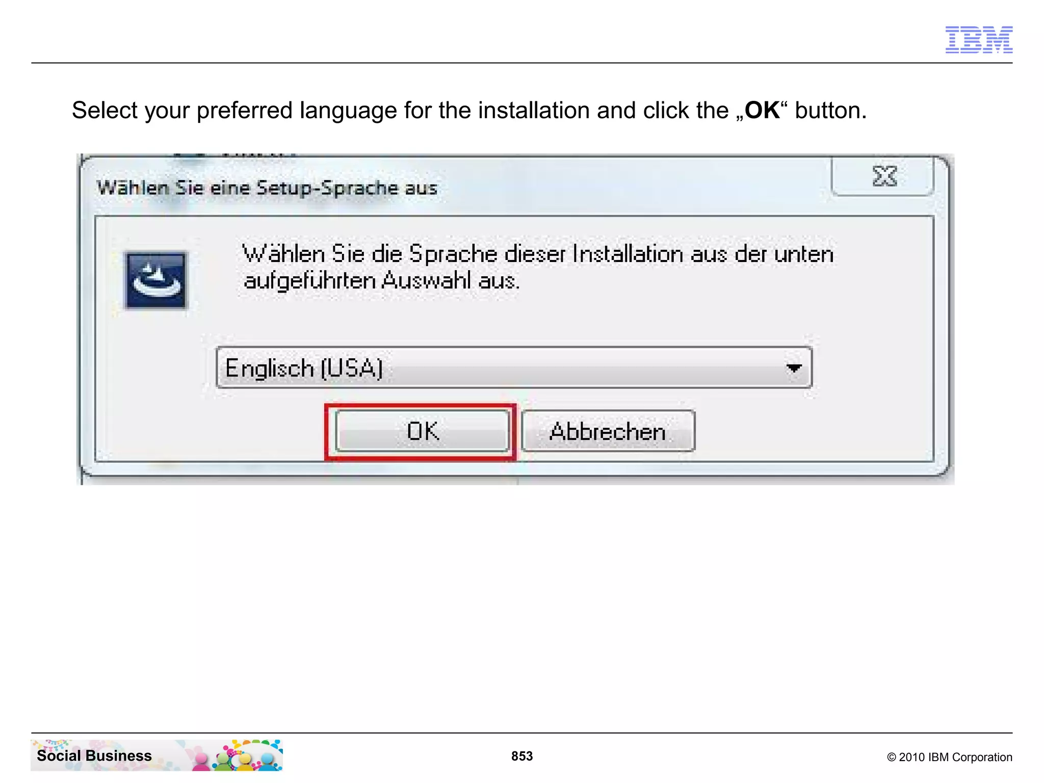Click the IBM logo on the slide
The height and width of the screenshot is (783, 1044).
979,39
